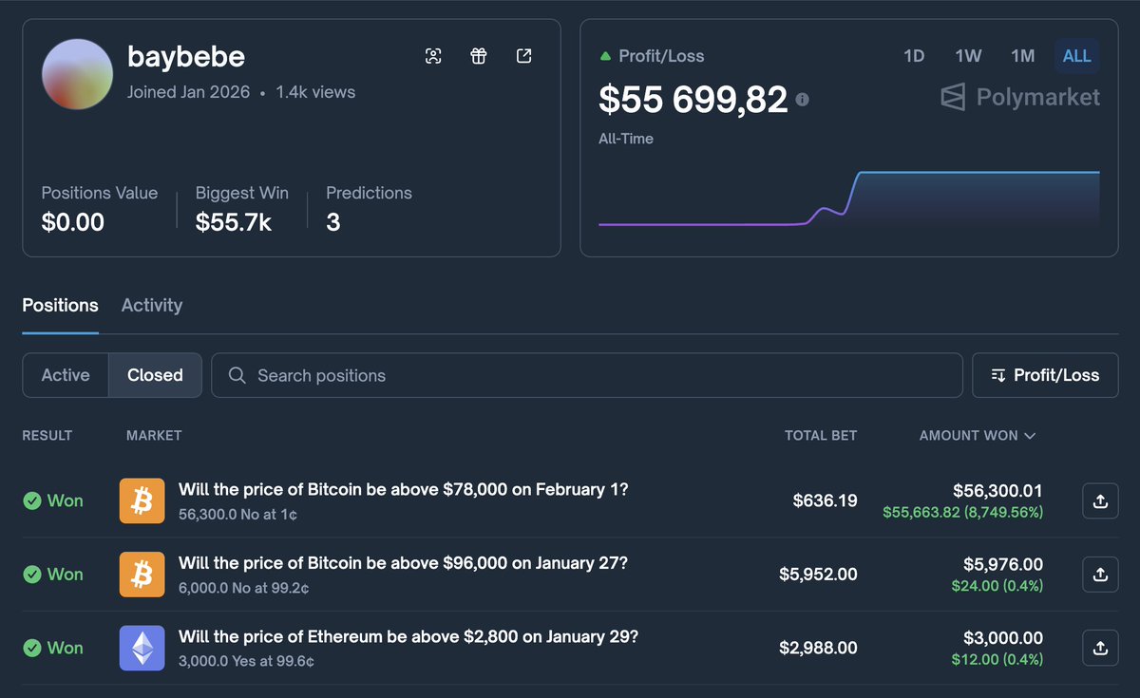
Task: Click the green Profit/Loss up triangle
Action: pos(605,56)
